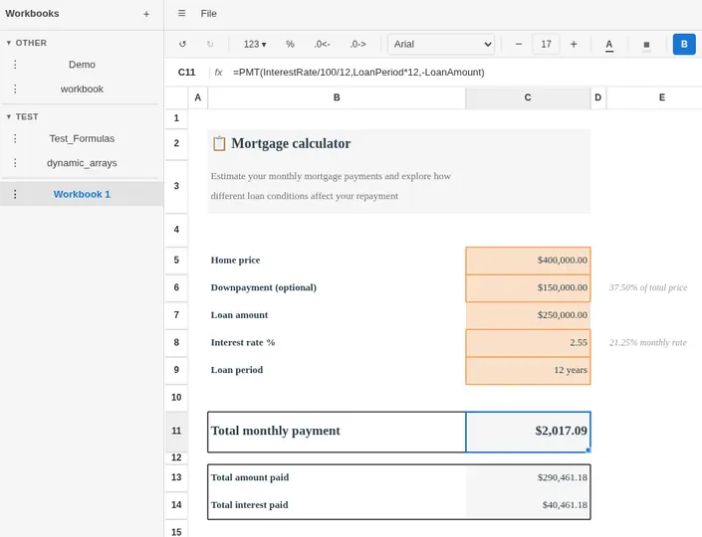
Task: Open options menu for Workbook 1
Action: [x=15, y=194]
